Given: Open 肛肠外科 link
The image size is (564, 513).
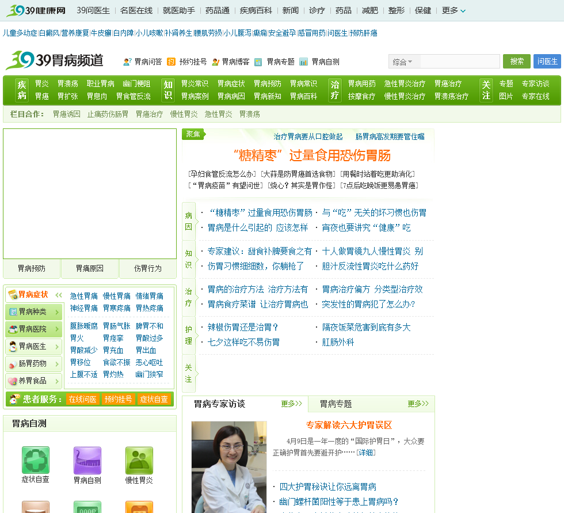Looking at the screenshot, I should coord(338,343).
